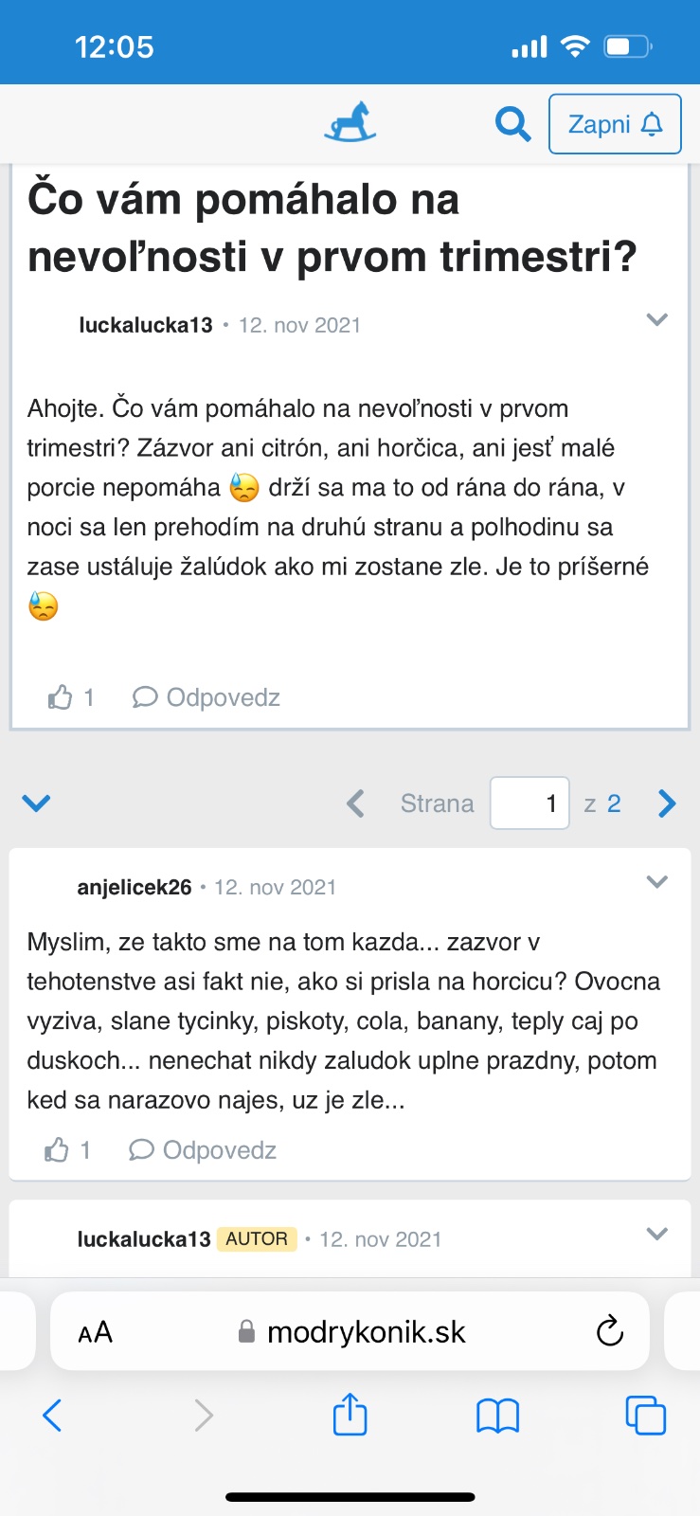Open the Modrý koník rocking horse logo
700x1516 pixels.
pyautogui.click(x=350, y=123)
